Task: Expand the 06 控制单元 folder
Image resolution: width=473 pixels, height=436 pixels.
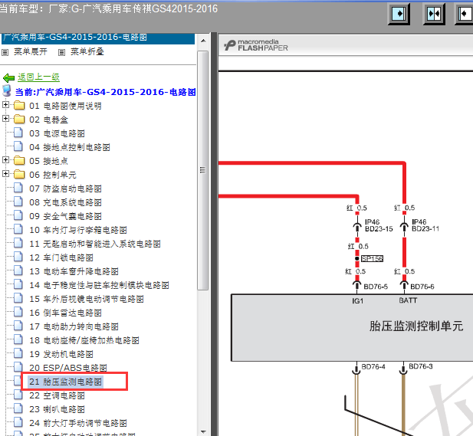Action: pos(5,174)
